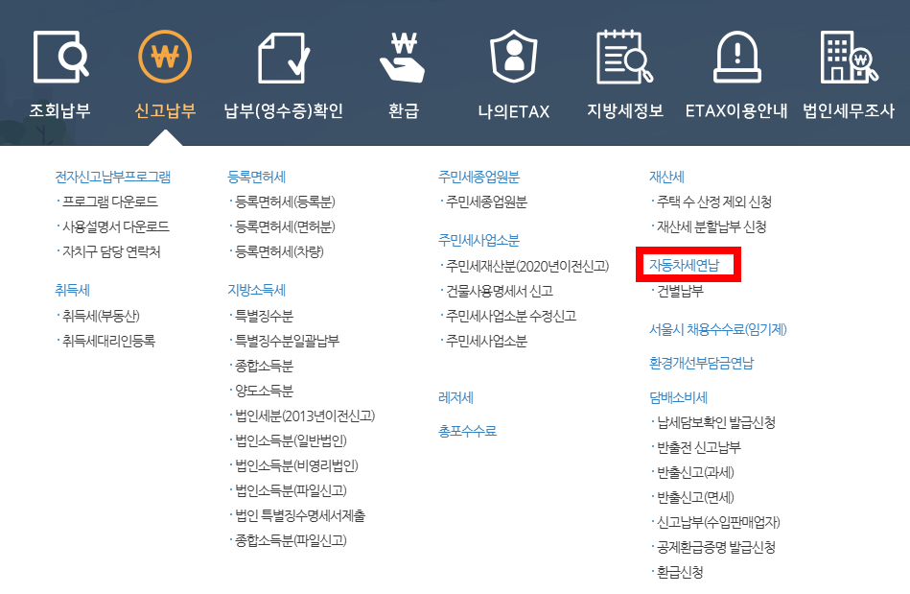Click the orange won-coin 신고납부 icon
Image resolution: width=910 pixels, height=594 pixels.
point(165,57)
